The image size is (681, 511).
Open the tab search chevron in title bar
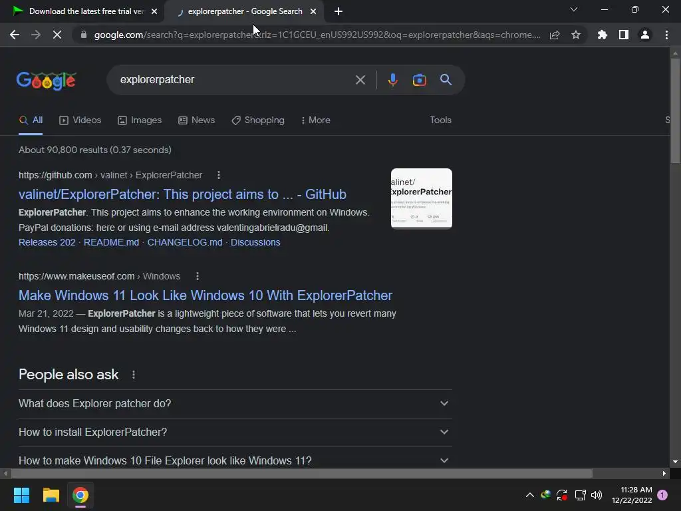pyautogui.click(x=574, y=9)
